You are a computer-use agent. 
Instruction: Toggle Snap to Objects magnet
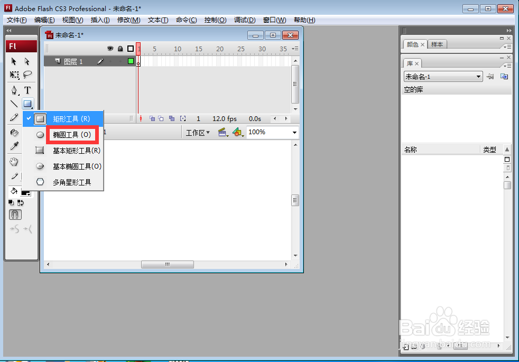pyautogui.click(x=15, y=215)
